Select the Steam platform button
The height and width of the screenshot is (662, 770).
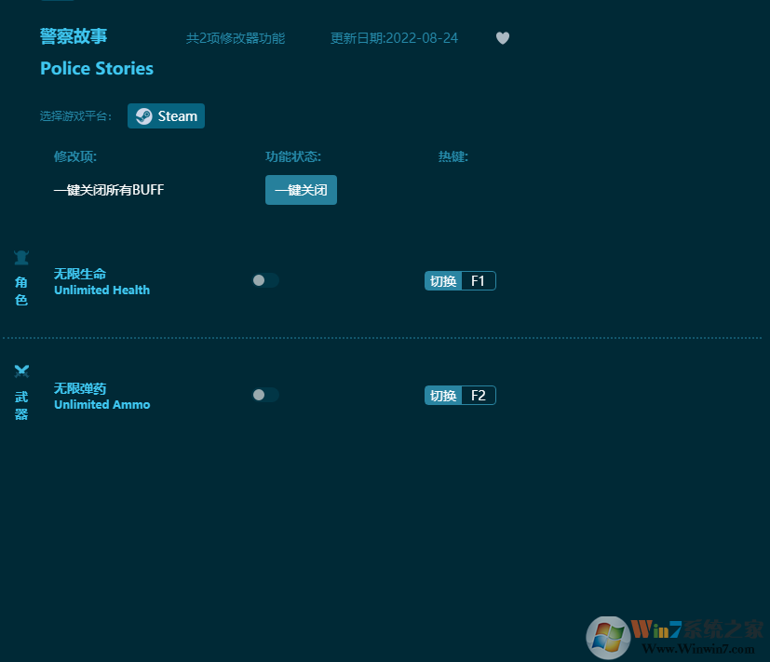(x=166, y=115)
